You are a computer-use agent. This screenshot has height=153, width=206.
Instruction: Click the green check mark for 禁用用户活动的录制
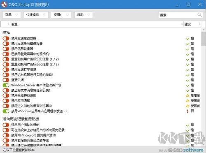point(187,125)
